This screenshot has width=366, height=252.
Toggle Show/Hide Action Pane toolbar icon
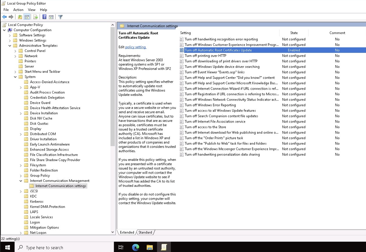coord(51,17)
